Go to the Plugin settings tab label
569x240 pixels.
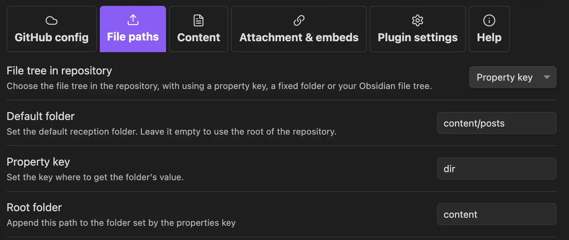418,37
